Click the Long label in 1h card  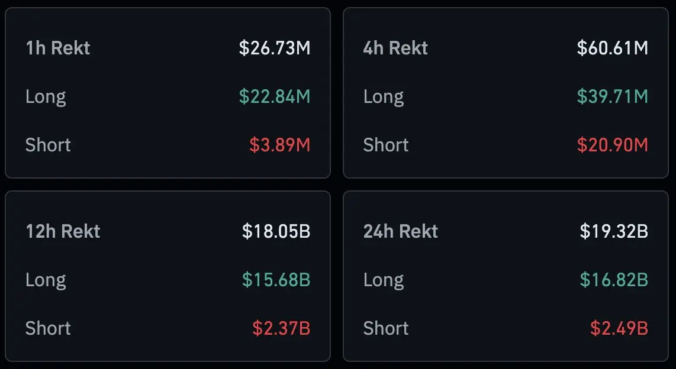pyautogui.click(x=46, y=96)
